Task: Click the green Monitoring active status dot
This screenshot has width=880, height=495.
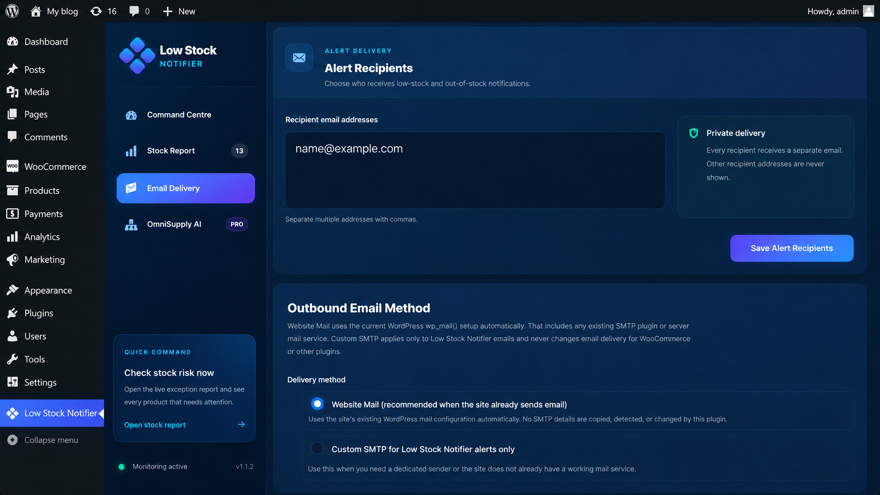Action: tap(122, 467)
